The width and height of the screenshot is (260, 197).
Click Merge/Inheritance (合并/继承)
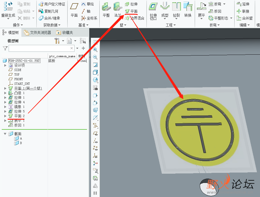[x=49, y=18]
